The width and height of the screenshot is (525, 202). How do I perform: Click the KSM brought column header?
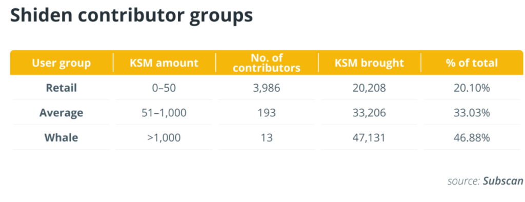[x=369, y=63]
